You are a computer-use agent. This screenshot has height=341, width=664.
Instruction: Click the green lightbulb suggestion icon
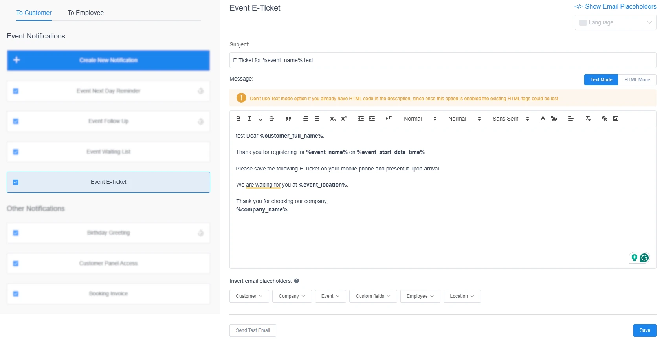click(x=634, y=258)
